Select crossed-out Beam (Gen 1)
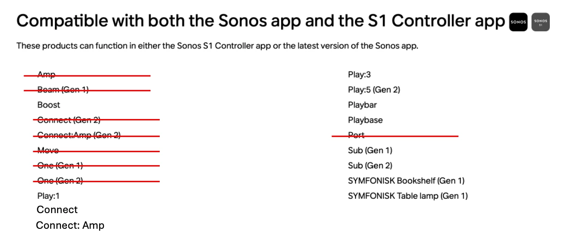This screenshot has width=566, height=238. [x=63, y=89]
